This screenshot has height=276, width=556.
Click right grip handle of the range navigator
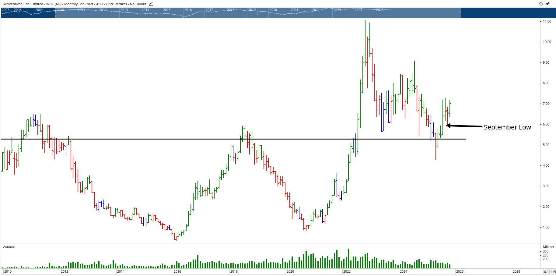coord(460,13)
